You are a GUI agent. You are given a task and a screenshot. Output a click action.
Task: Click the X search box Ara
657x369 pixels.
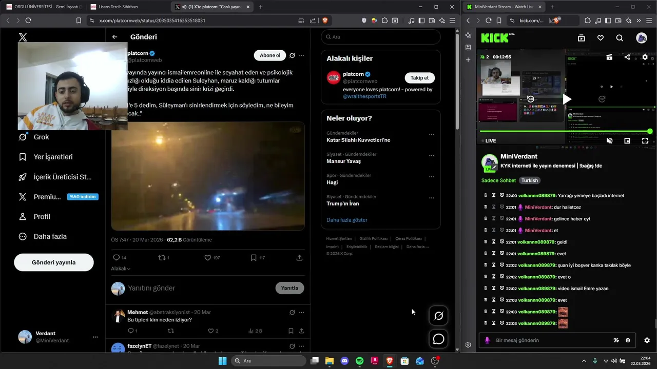point(381,37)
